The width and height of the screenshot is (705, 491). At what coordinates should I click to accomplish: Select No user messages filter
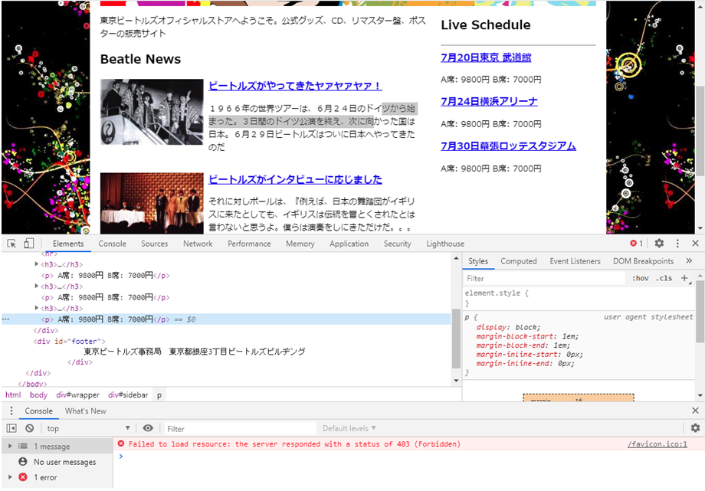pos(57,462)
